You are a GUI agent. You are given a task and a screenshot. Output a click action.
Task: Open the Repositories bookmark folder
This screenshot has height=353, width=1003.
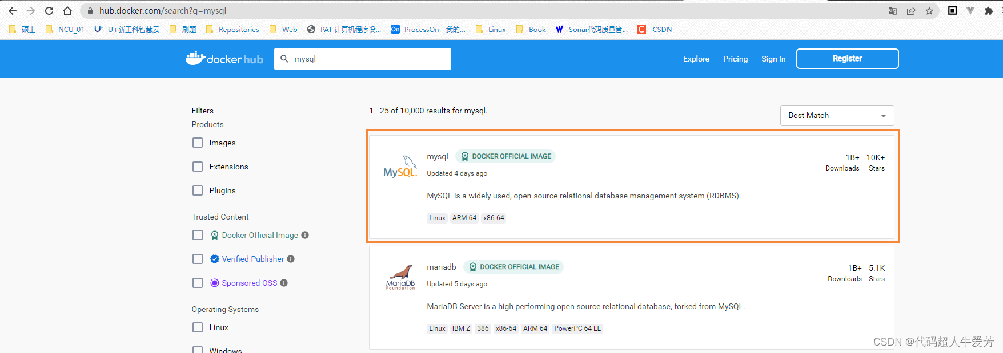(x=232, y=29)
